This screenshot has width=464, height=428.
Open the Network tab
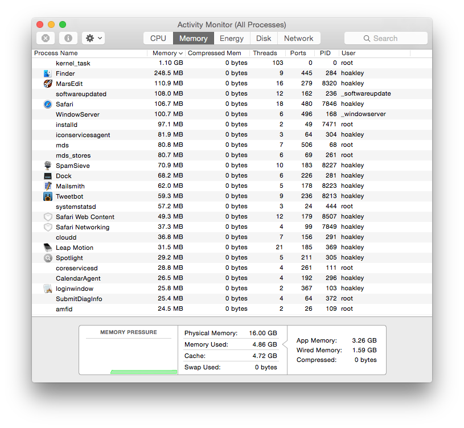(x=298, y=39)
